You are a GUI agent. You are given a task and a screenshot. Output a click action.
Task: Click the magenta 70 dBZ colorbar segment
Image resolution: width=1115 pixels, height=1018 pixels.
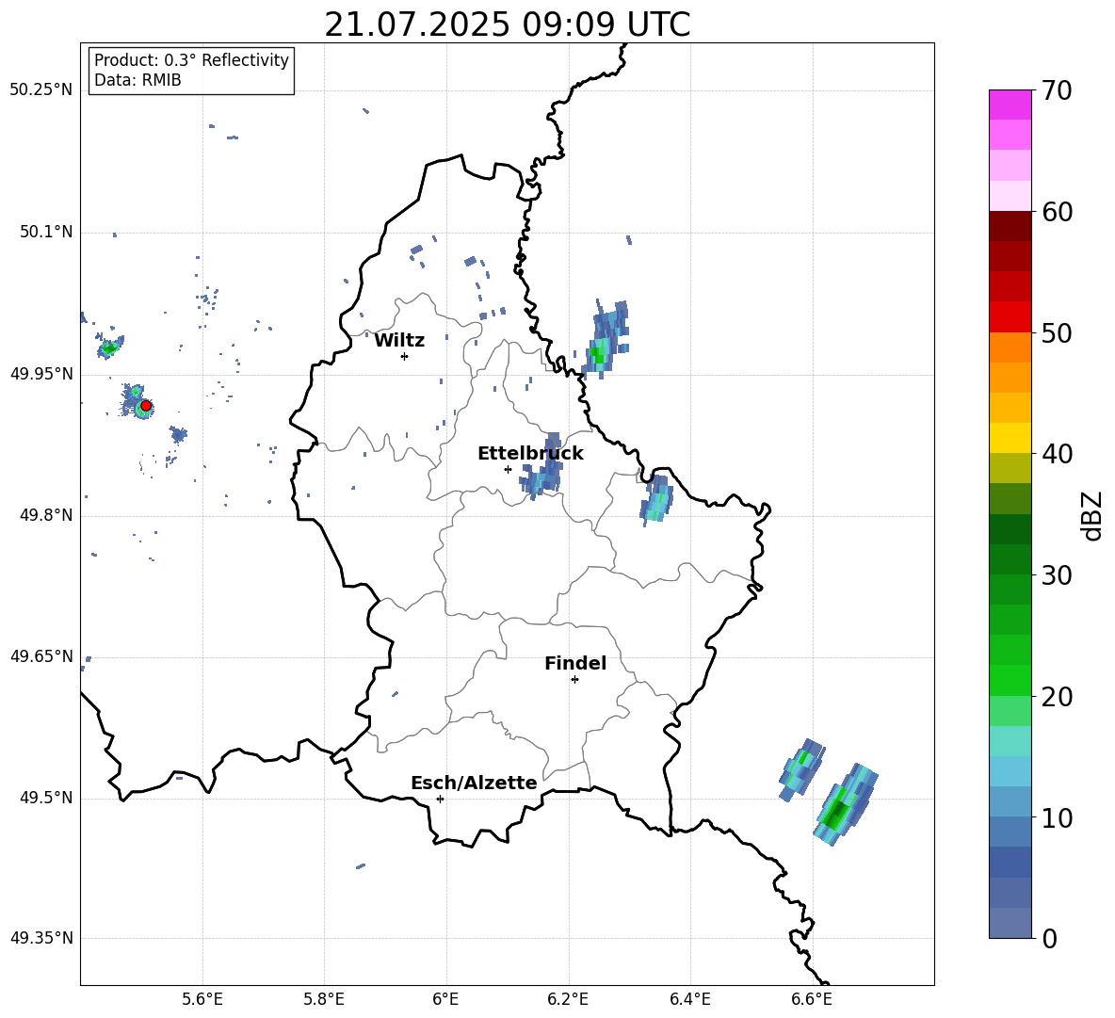[1010, 105]
